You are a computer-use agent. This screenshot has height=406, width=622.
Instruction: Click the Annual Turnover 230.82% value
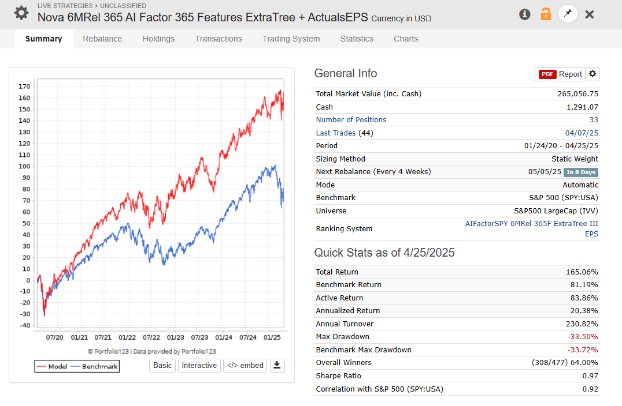coord(582,324)
